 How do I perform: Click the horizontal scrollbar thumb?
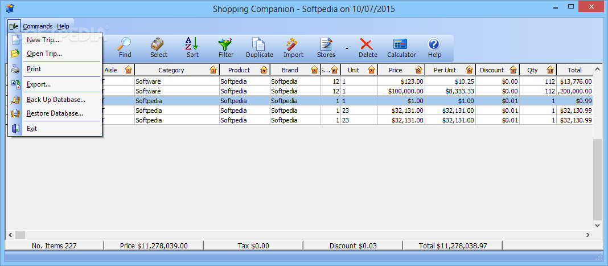[x=20, y=235]
